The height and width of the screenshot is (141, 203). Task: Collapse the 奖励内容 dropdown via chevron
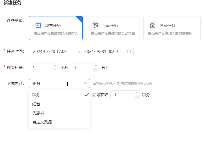(x=86, y=83)
